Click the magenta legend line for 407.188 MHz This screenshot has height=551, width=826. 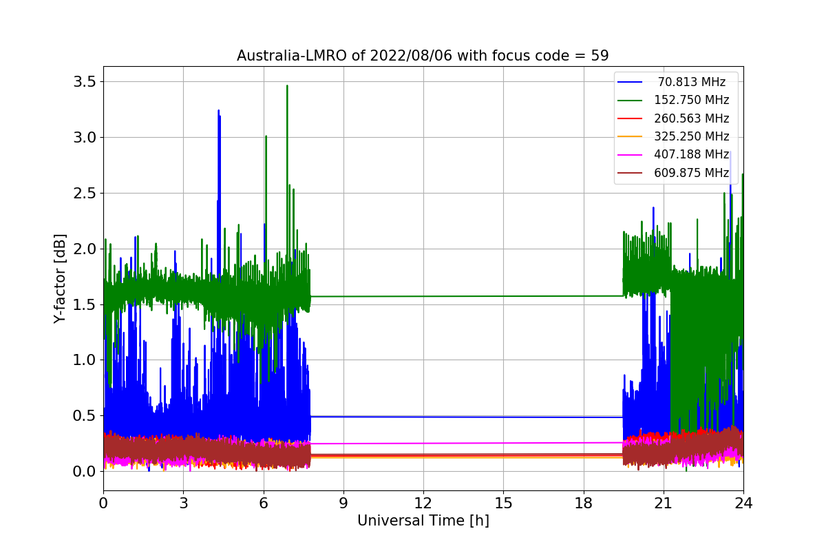[631, 154]
